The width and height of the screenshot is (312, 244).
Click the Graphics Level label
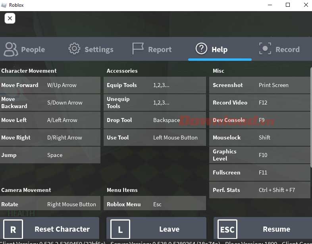224,155
